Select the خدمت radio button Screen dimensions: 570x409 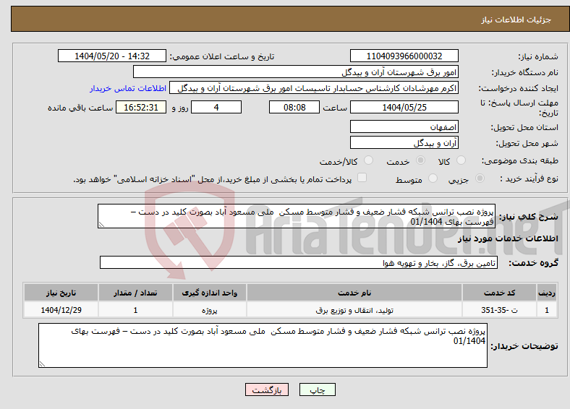click(x=420, y=160)
